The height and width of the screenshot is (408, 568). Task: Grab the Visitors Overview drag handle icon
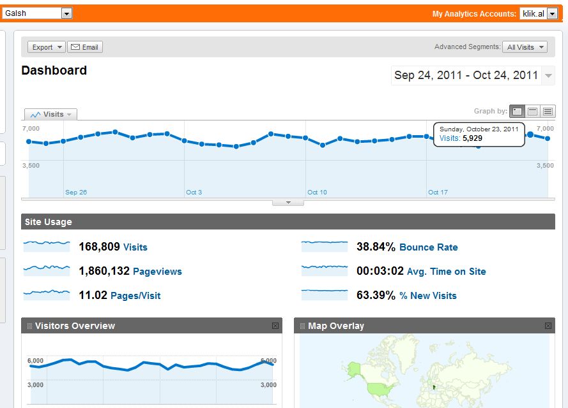point(29,326)
